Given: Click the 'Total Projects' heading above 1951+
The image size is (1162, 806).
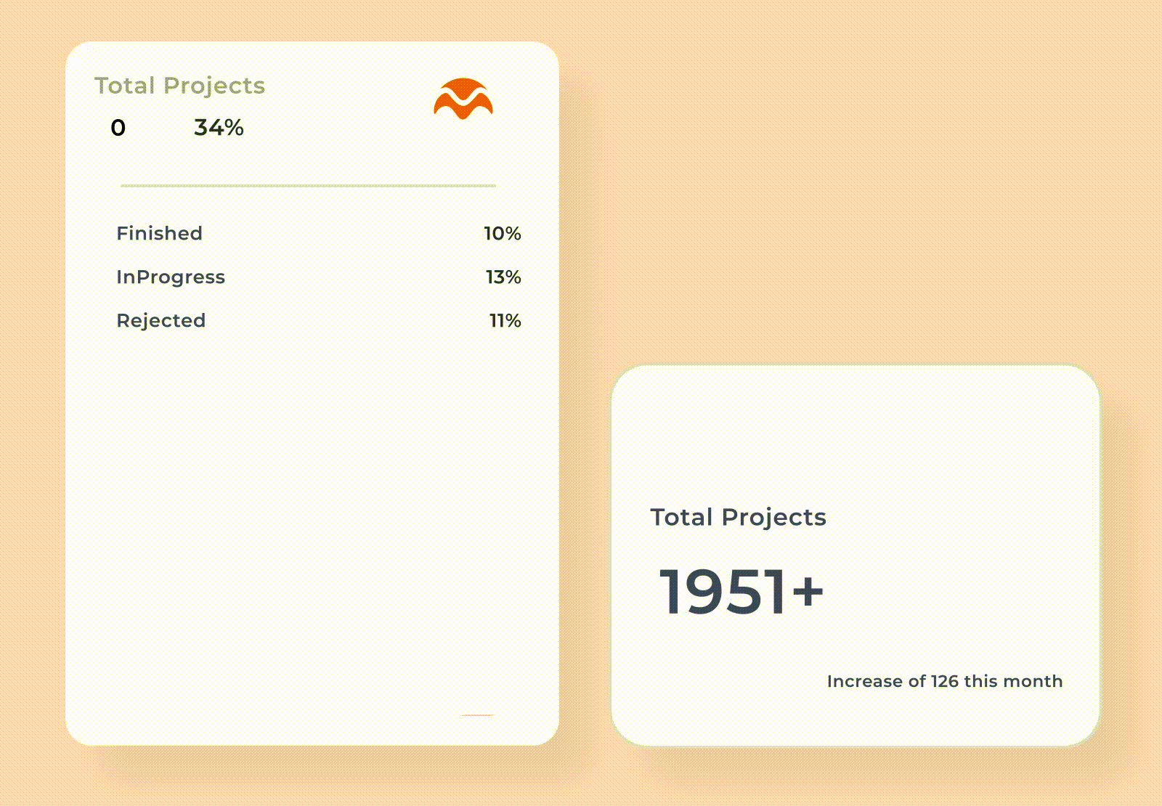Looking at the screenshot, I should pos(738,517).
